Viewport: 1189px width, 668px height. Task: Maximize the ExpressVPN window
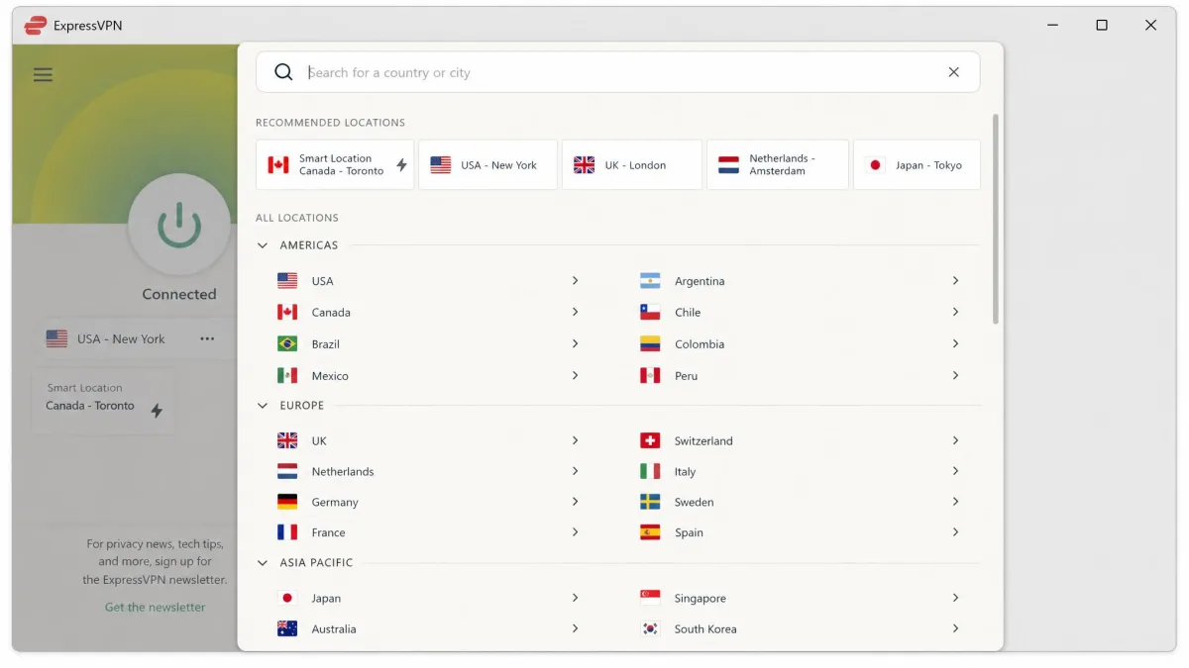pos(1102,25)
